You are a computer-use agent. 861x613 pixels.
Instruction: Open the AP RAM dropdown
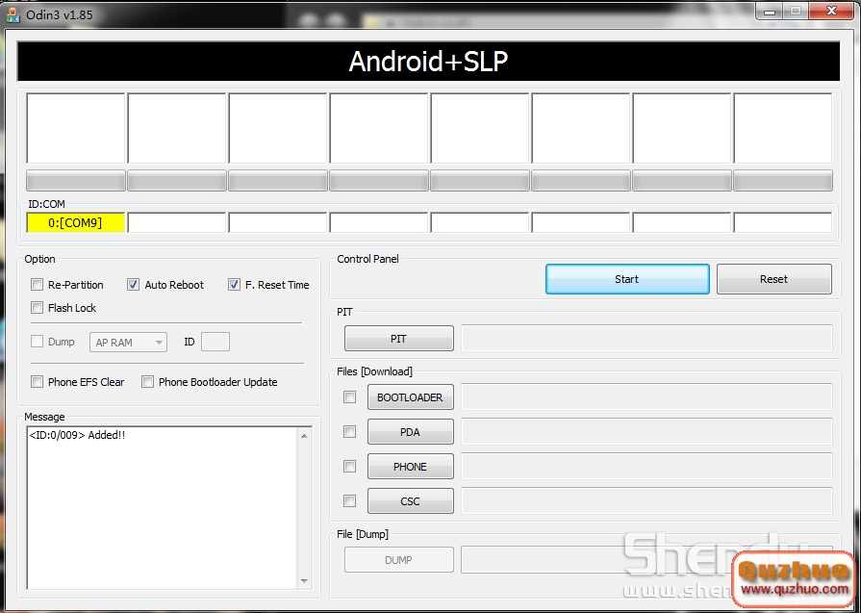[128, 343]
